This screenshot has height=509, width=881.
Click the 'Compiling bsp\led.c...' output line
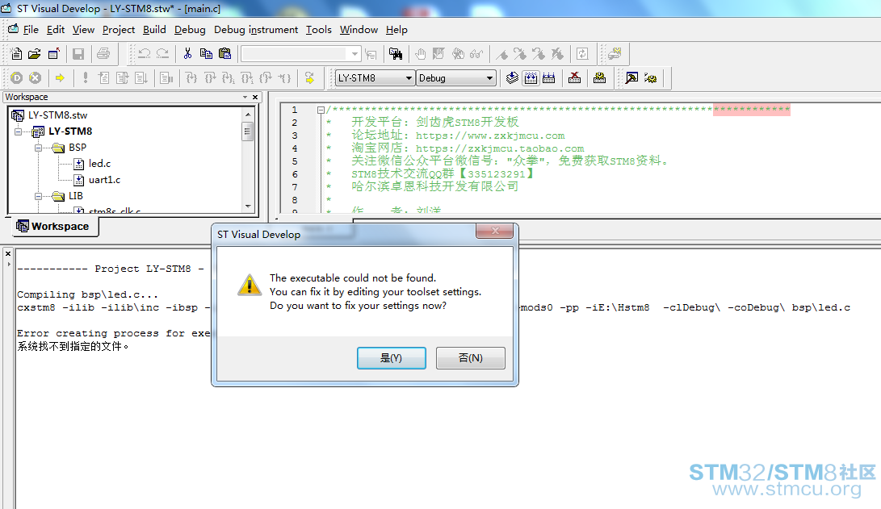(x=88, y=294)
